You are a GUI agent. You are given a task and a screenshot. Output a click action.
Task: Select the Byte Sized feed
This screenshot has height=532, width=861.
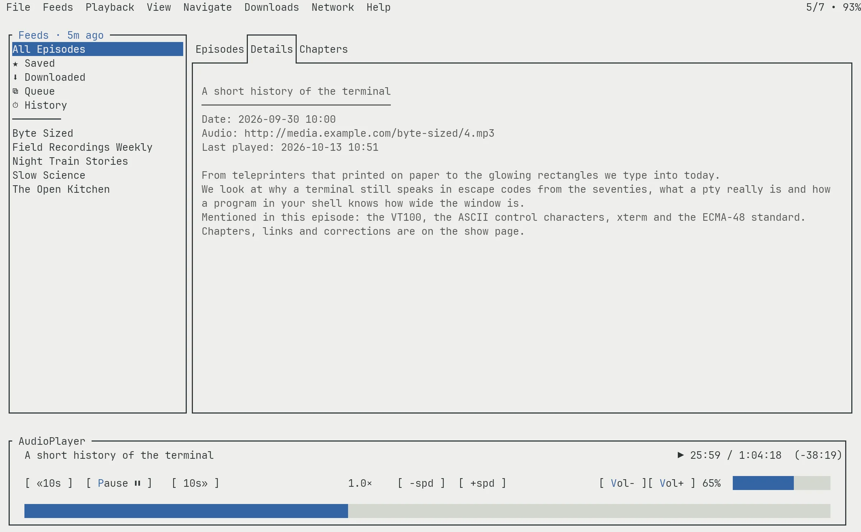pos(98,133)
